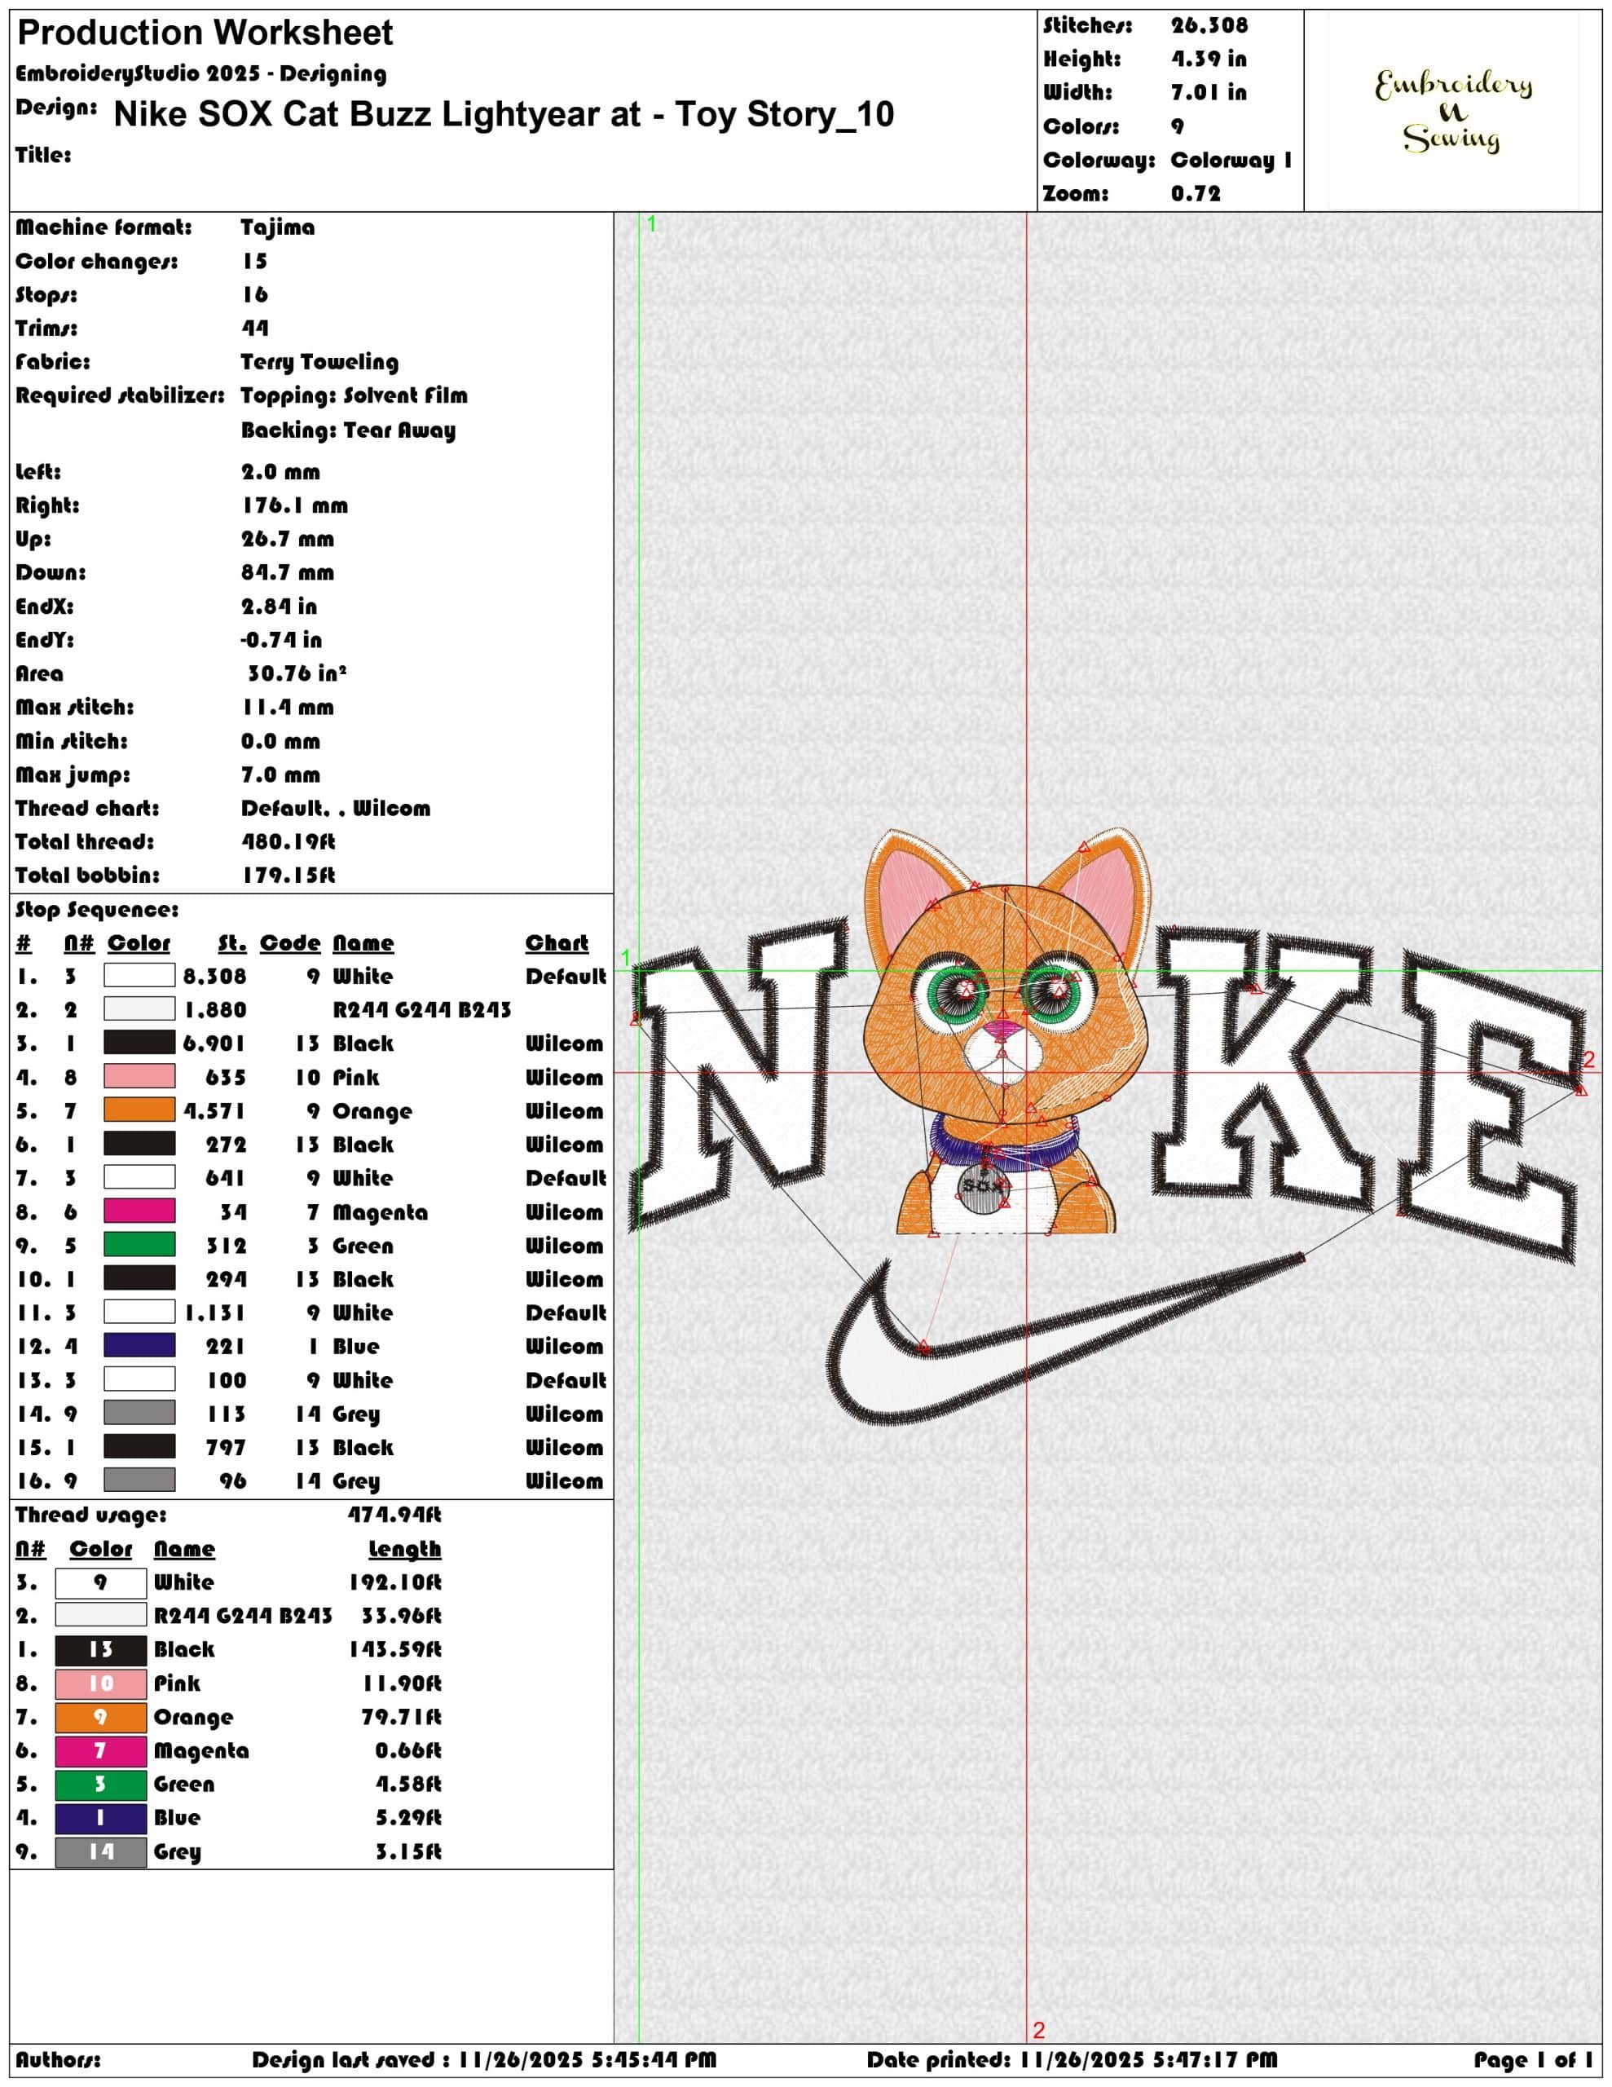Image resolution: width=1612 pixels, height=2087 pixels.
Task: Click Thread usage white swatch numbered 9
Action: (x=101, y=1582)
